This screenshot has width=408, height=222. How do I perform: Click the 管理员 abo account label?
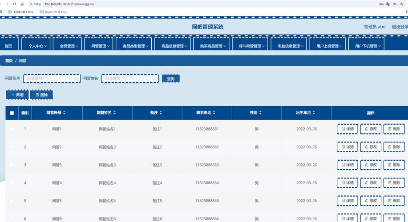click(x=375, y=27)
